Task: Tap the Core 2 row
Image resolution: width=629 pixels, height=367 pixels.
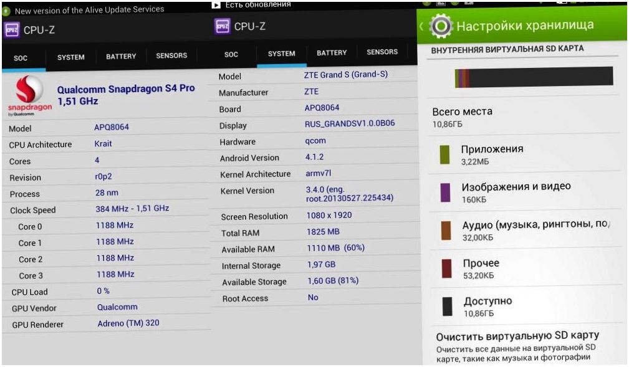Action: point(107,259)
